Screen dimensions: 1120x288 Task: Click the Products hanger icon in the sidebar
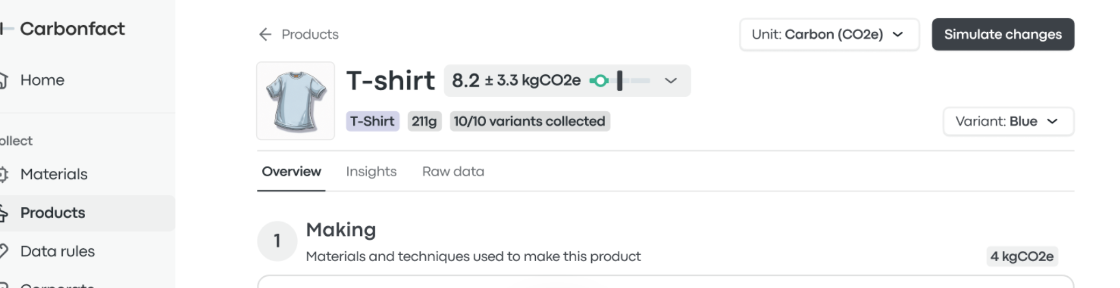pyautogui.click(x=3, y=213)
